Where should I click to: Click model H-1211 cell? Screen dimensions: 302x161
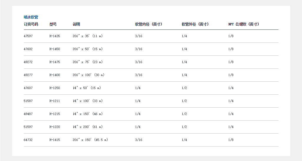55,101
